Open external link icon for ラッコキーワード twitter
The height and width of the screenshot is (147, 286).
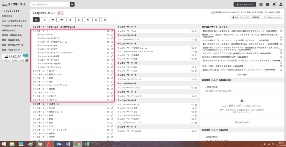click(196, 119)
